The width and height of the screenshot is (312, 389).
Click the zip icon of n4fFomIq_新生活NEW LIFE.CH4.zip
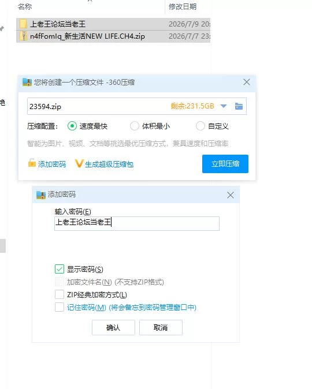(x=24, y=36)
